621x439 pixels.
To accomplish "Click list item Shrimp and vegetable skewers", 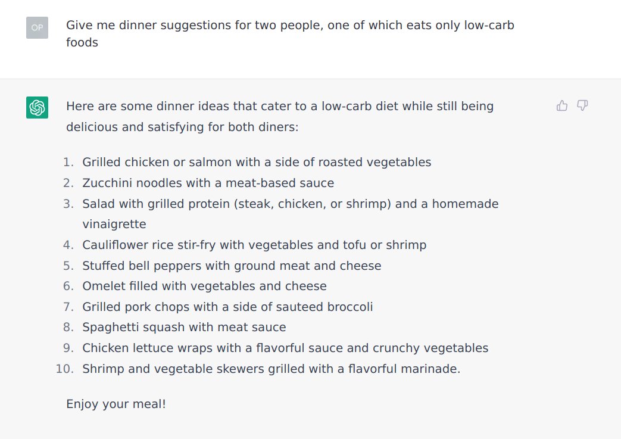I will pyautogui.click(x=272, y=369).
